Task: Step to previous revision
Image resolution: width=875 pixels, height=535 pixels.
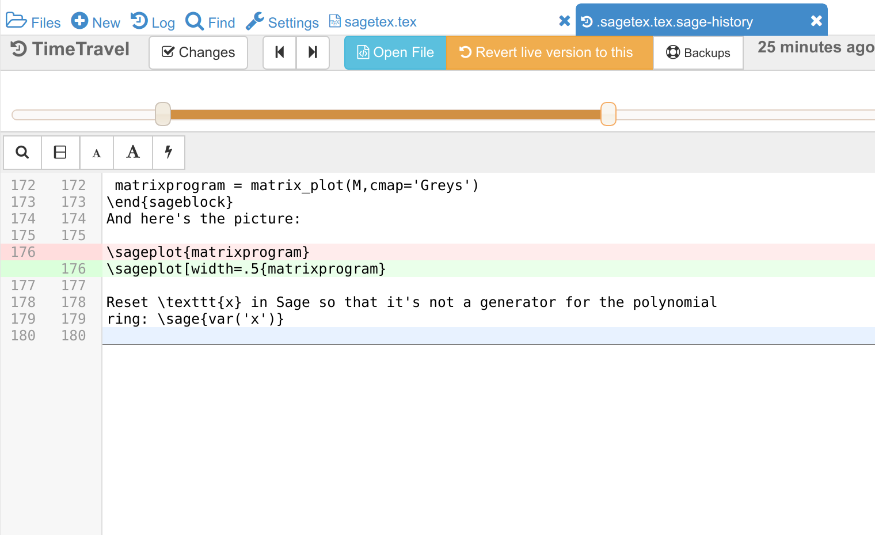Action: [x=280, y=52]
